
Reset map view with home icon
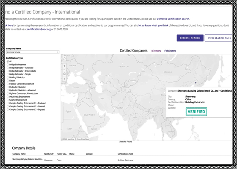click(x=64, y=74)
